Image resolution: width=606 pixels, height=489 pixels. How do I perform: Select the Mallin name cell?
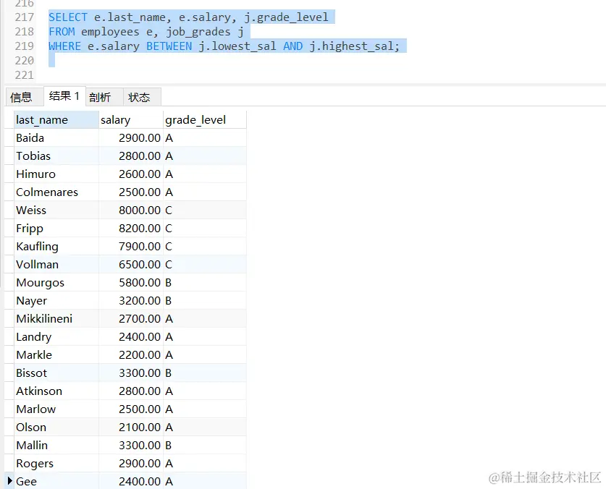tap(56, 446)
